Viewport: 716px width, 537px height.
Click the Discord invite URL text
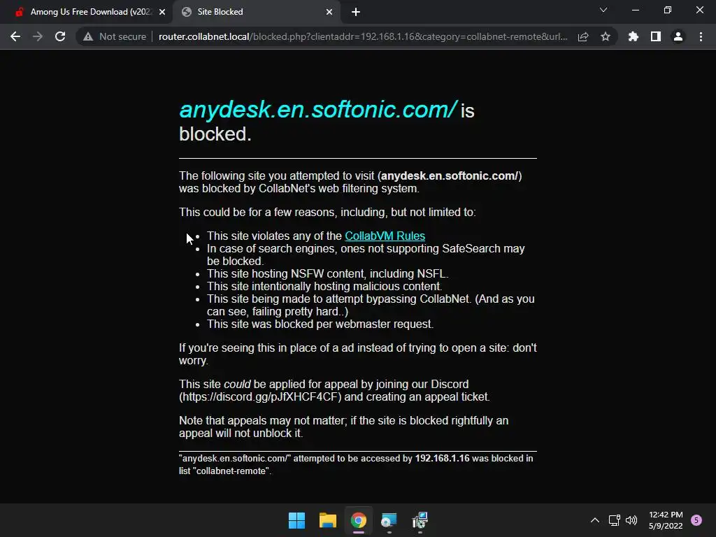[260, 397]
